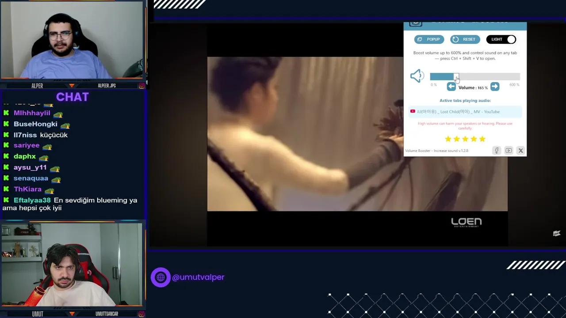This screenshot has width=566, height=318.
Task: Click chat user Eftalyaa38's name
Action: coord(32,200)
